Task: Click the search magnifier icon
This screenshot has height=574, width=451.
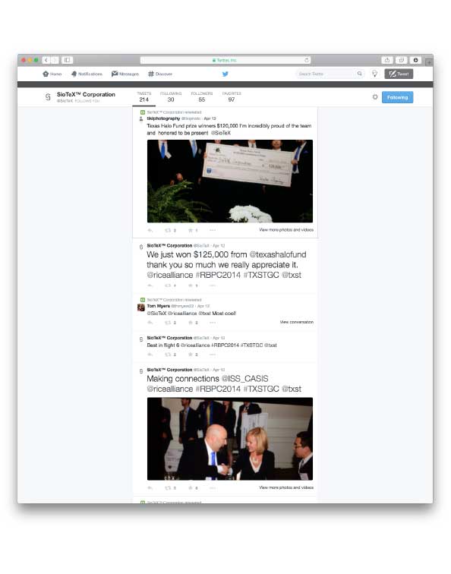Action: coord(359,74)
